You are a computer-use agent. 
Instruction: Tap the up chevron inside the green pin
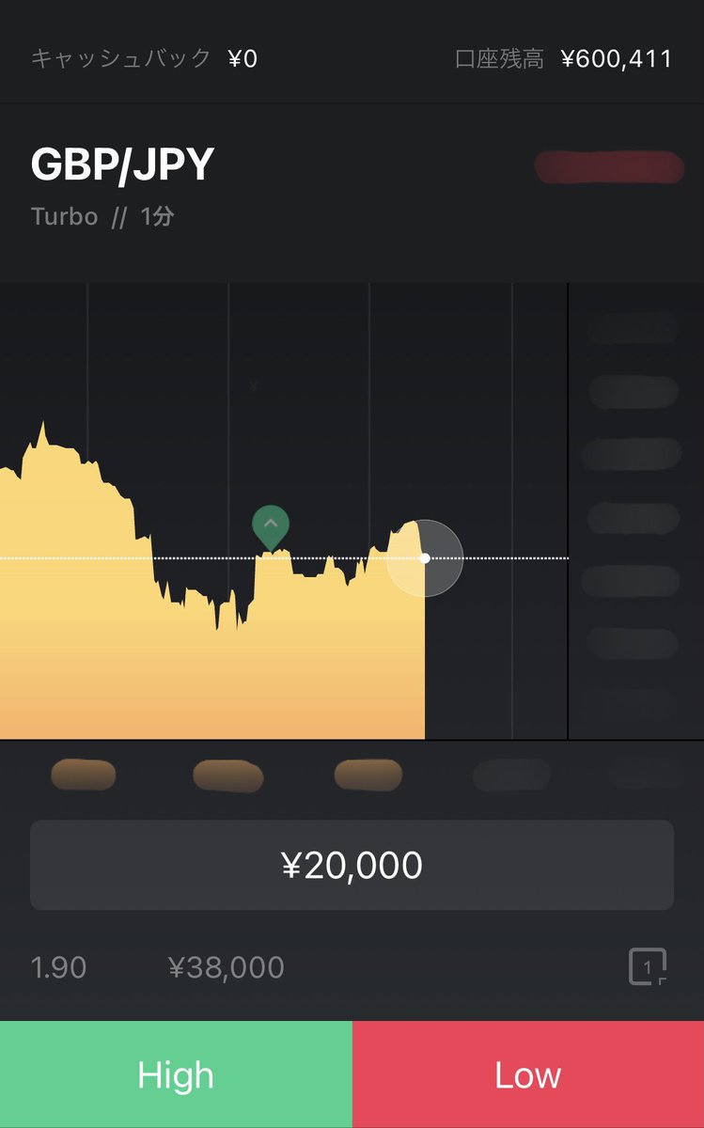pos(271,523)
